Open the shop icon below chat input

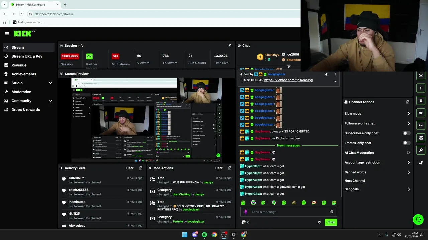pyautogui.click(x=244, y=222)
